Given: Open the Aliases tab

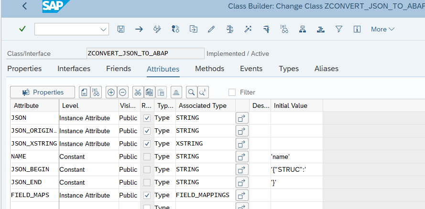Looking at the screenshot, I should (327, 69).
